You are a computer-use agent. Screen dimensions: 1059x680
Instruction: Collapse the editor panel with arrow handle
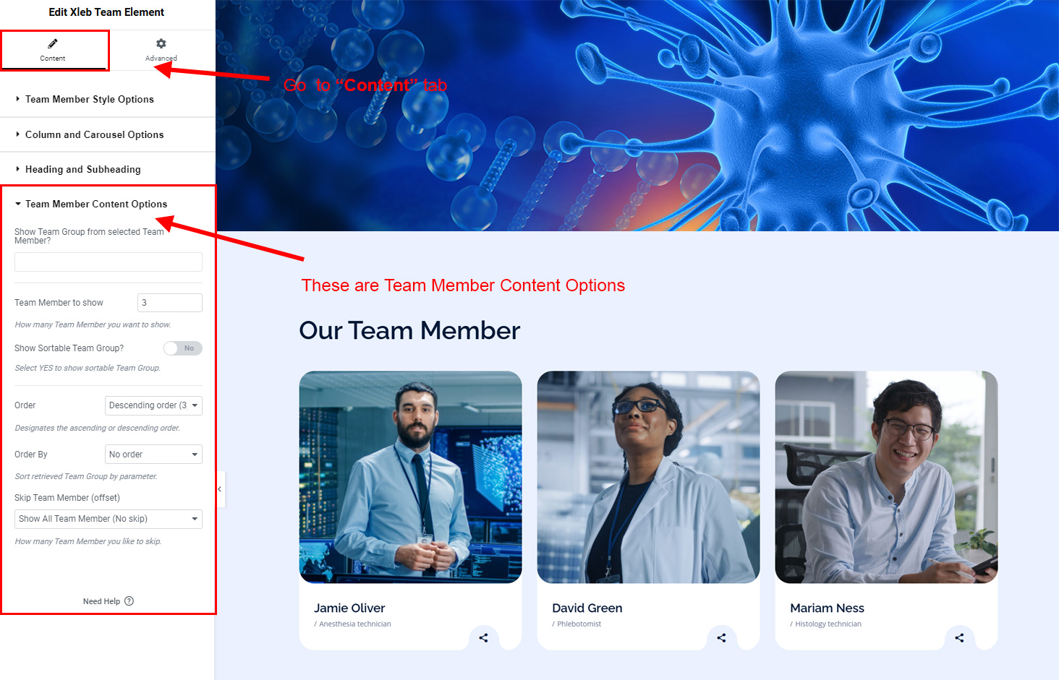click(220, 489)
